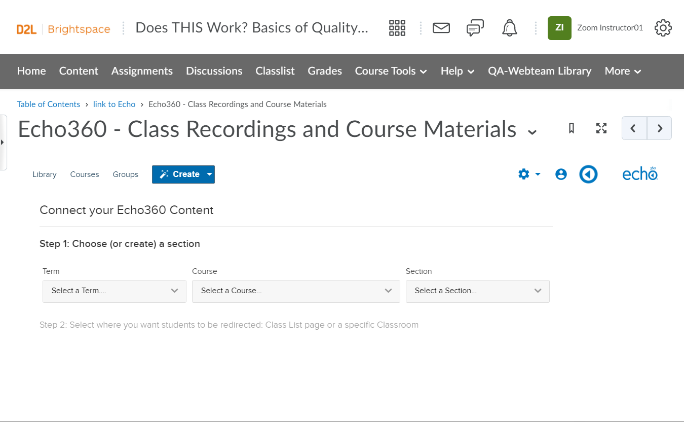The width and height of the screenshot is (684, 422).
Task: Open the Select a Term dropdown
Action: point(115,291)
